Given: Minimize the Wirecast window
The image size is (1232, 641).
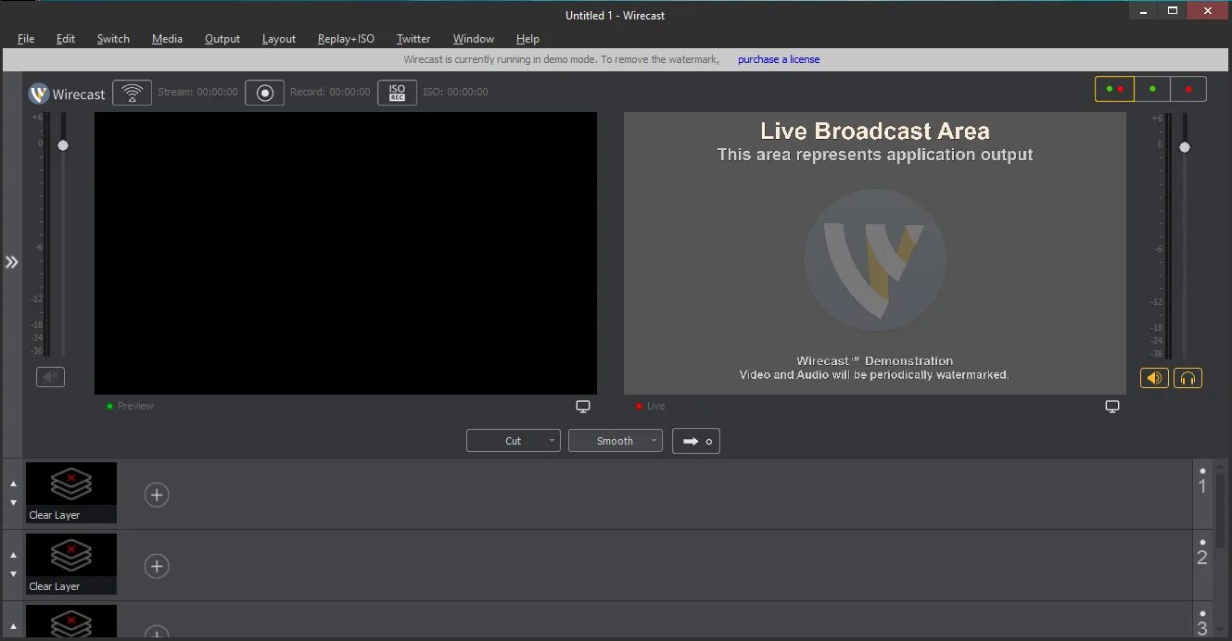Looking at the screenshot, I should pyautogui.click(x=1145, y=10).
